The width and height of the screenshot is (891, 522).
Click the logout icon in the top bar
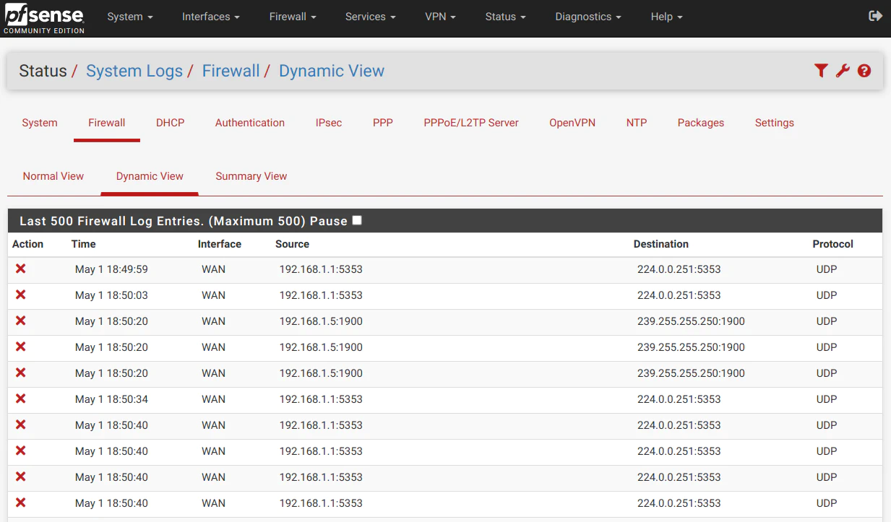[875, 16]
